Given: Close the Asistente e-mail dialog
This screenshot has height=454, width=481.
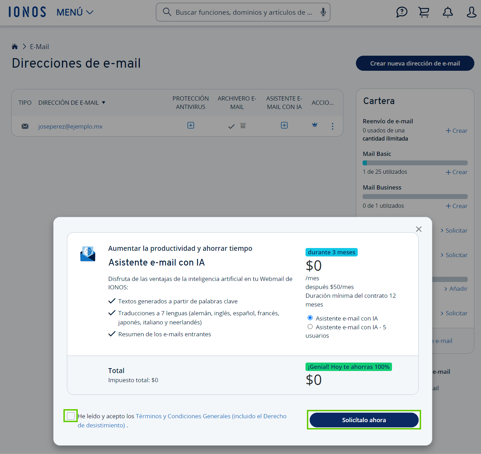Looking at the screenshot, I should pos(419,229).
